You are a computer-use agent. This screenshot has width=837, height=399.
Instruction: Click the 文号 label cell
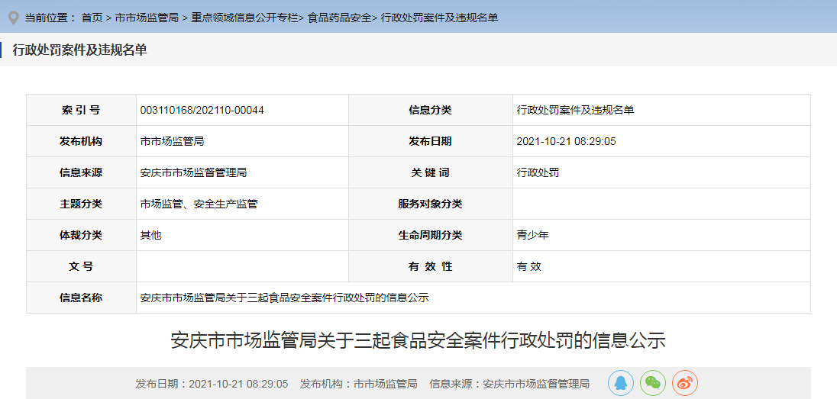click(x=81, y=266)
